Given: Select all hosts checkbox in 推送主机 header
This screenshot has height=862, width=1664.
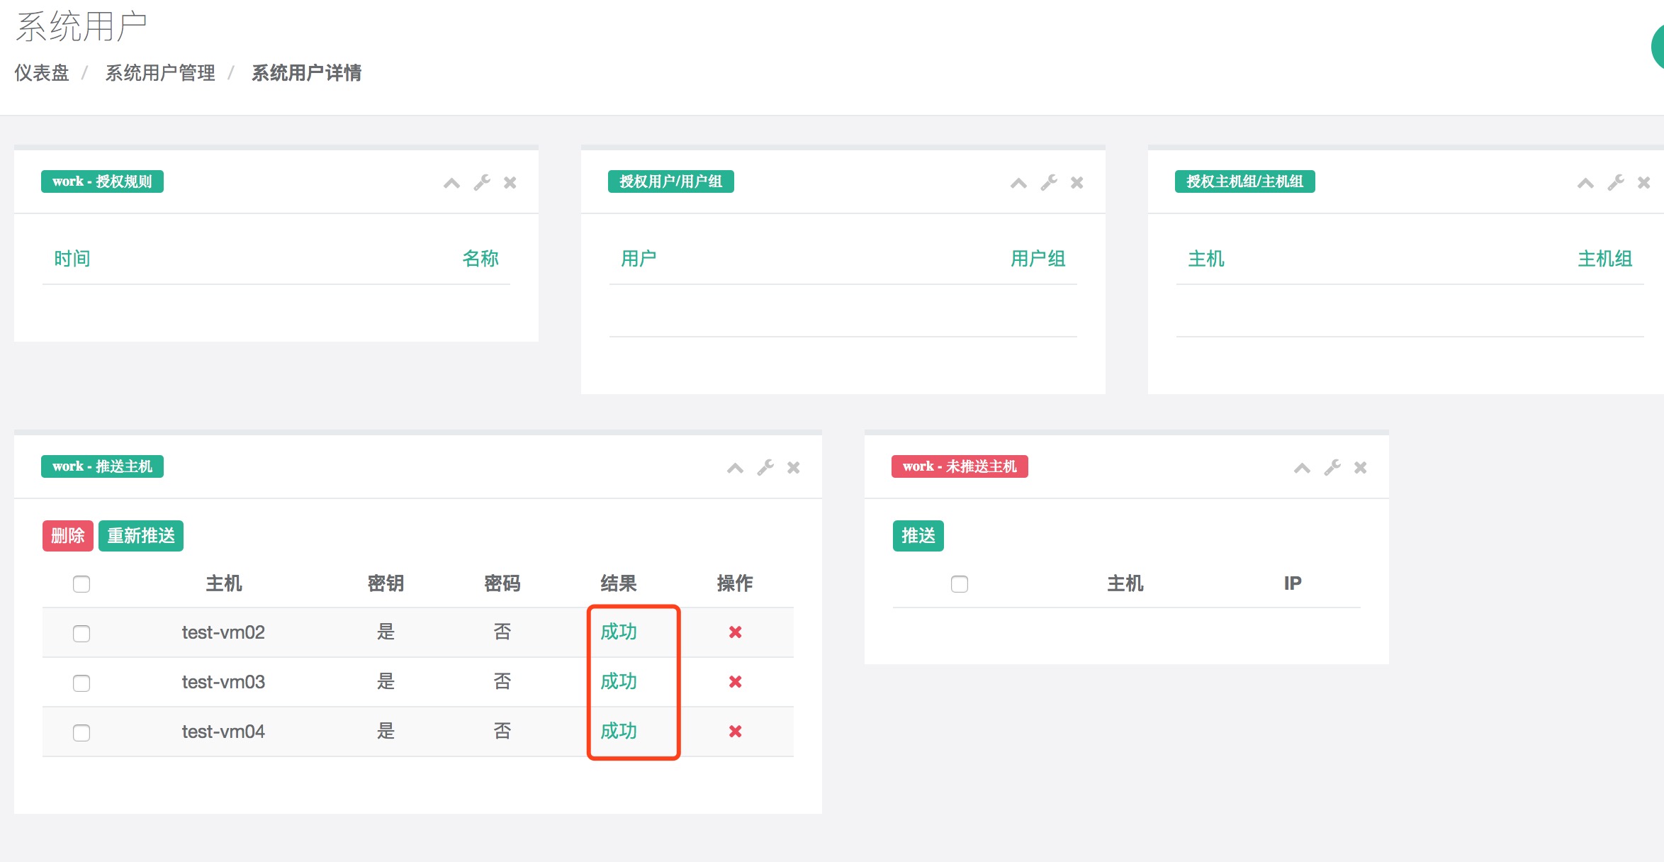Looking at the screenshot, I should [81, 584].
